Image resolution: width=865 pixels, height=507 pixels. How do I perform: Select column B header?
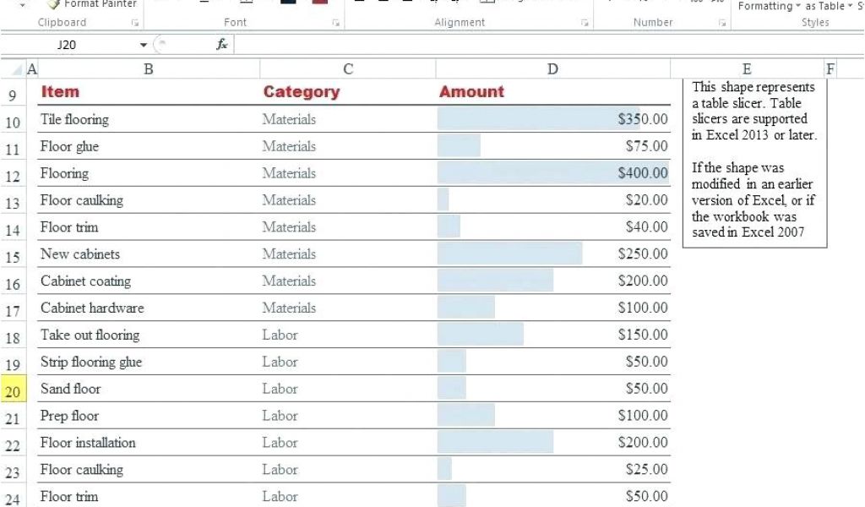(149, 69)
